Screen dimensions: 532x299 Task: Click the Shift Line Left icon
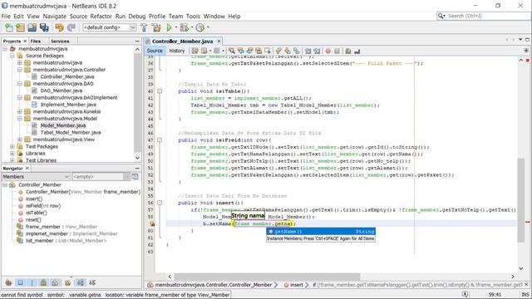(308, 51)
